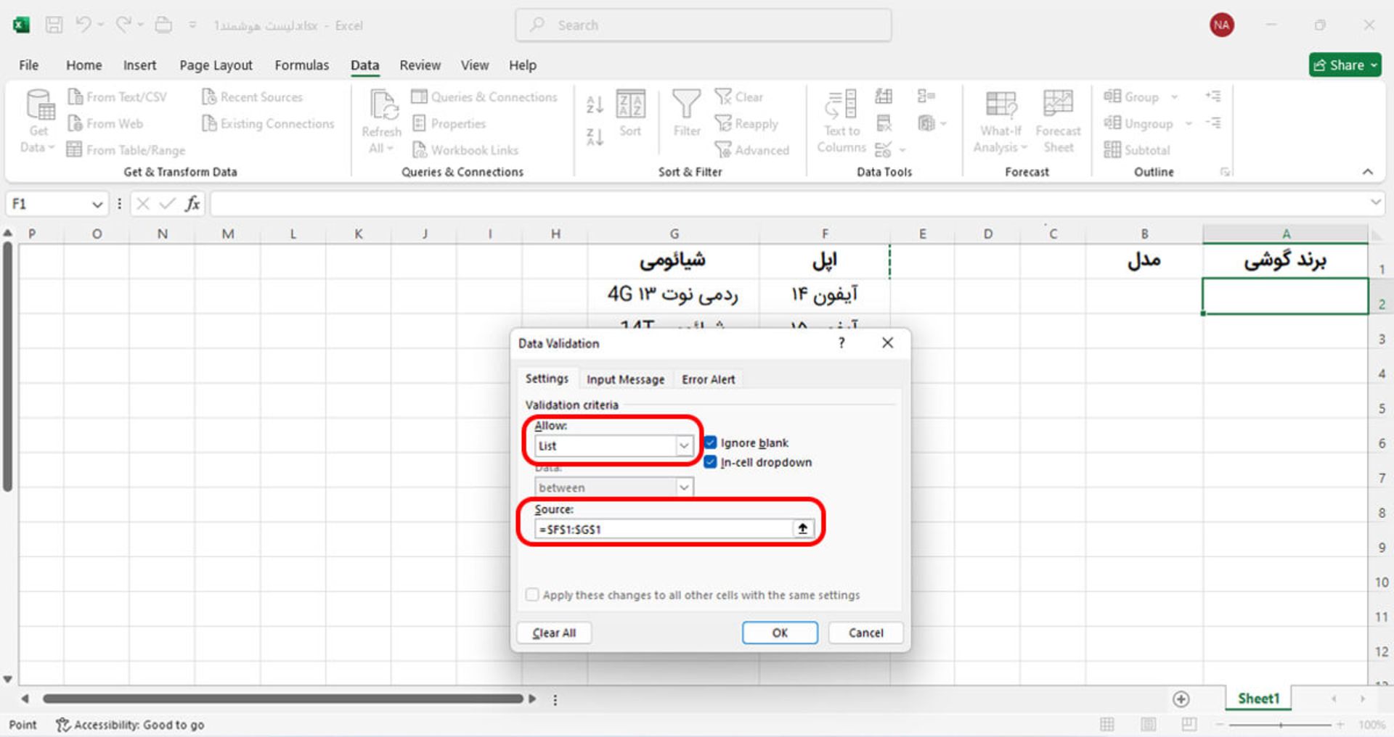Image resolution: width=1394 pixels, height=737 pixels.
Task: Switch to the Formulas ribbon tab
Action: tap(302, 65)
